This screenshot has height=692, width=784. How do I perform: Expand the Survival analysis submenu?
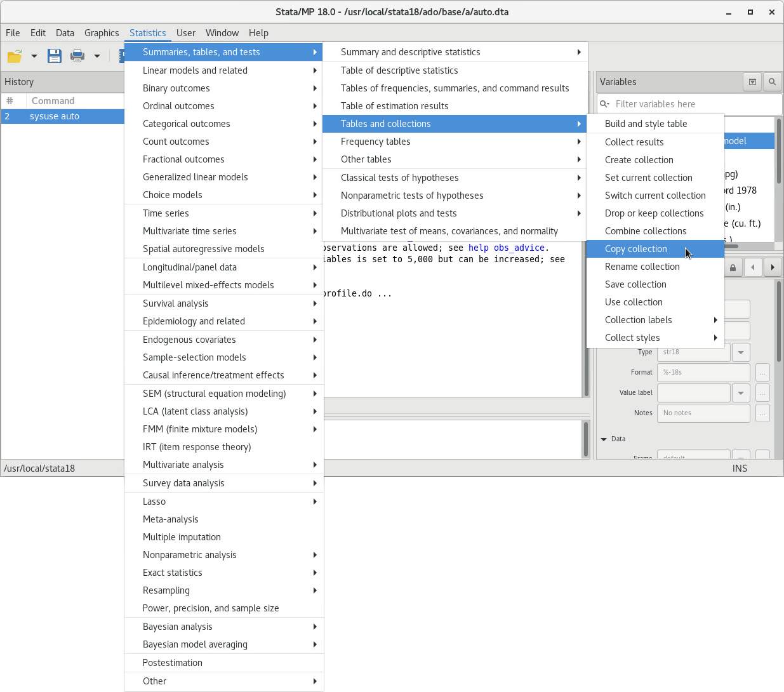[224, 303]
